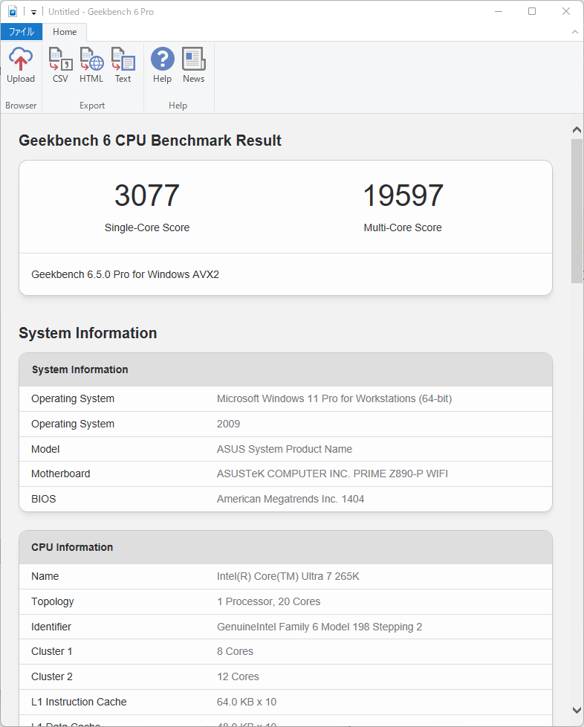Open the ファイル menu tab
Screen dimensions: 584x727
click(x=21, y=32)
